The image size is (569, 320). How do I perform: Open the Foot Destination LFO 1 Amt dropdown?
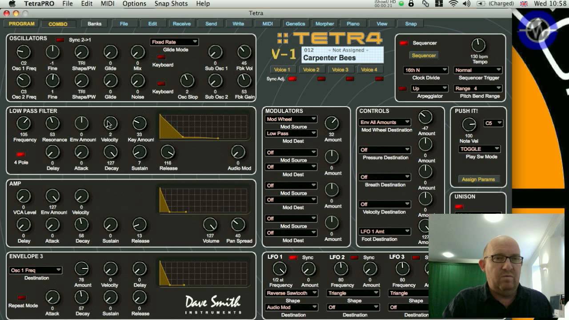coord(385,232)
